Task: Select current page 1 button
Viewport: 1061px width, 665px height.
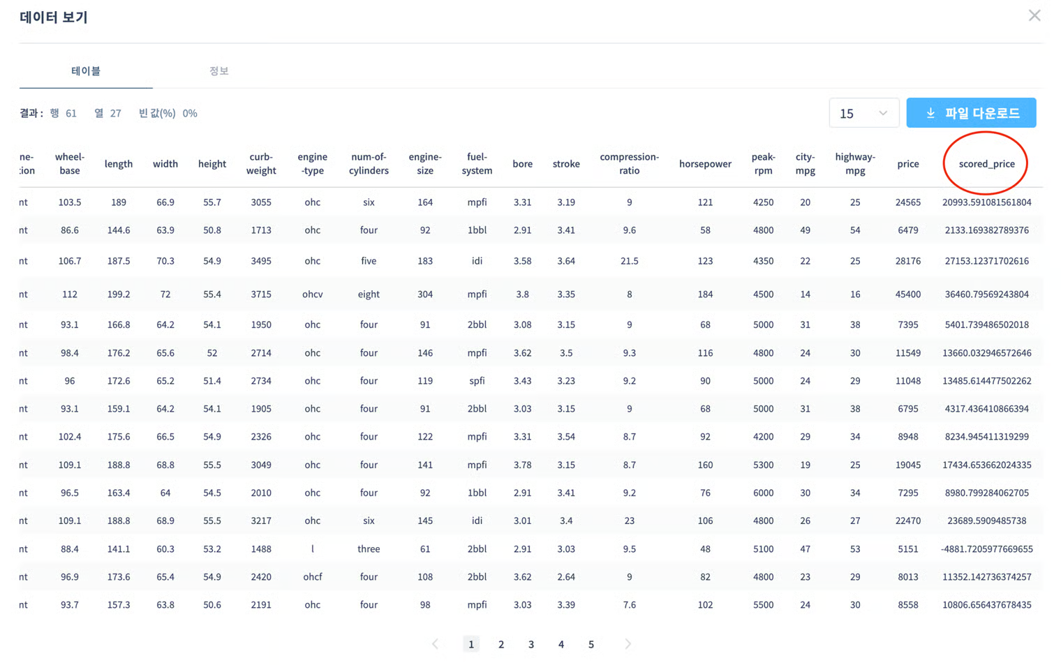Action: (x=471, y=644)
